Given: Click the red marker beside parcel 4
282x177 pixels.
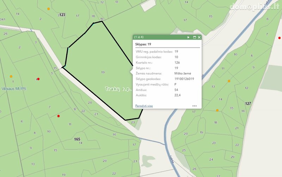Looking at the screenshot, I should 38,79.
